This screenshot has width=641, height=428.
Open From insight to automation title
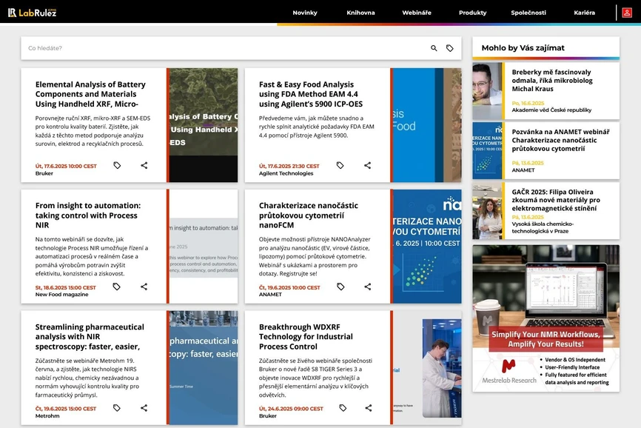[x=88, y=215]
